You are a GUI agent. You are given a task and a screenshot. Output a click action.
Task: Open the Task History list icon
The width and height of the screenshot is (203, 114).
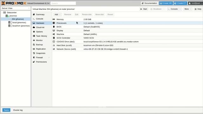click(34, 36)
